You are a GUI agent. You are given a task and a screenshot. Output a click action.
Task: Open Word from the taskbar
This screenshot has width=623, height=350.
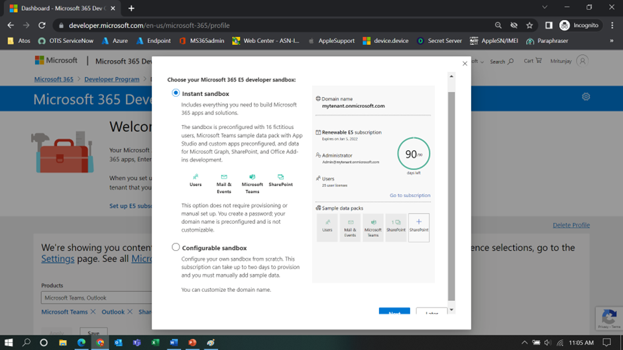(x=174, y=343)
